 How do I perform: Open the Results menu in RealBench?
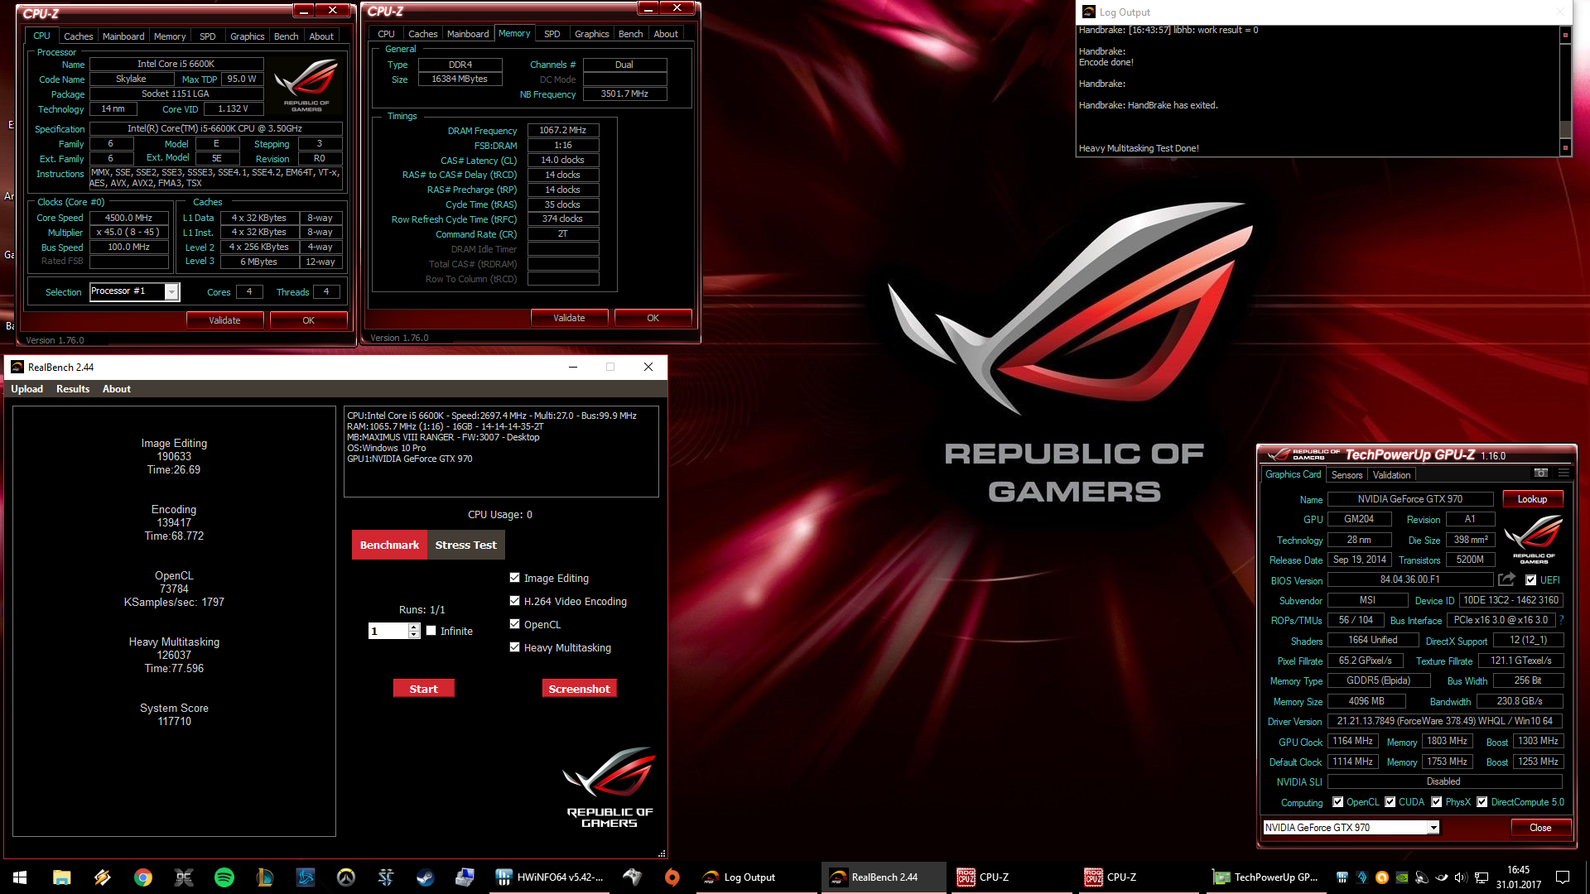click(x=73, y=389)
